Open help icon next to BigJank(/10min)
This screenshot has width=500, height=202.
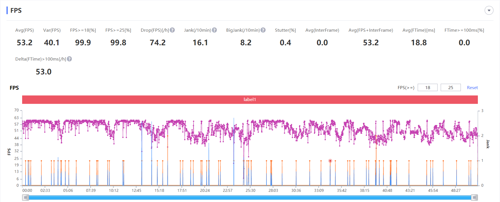(x=263, y=30)
